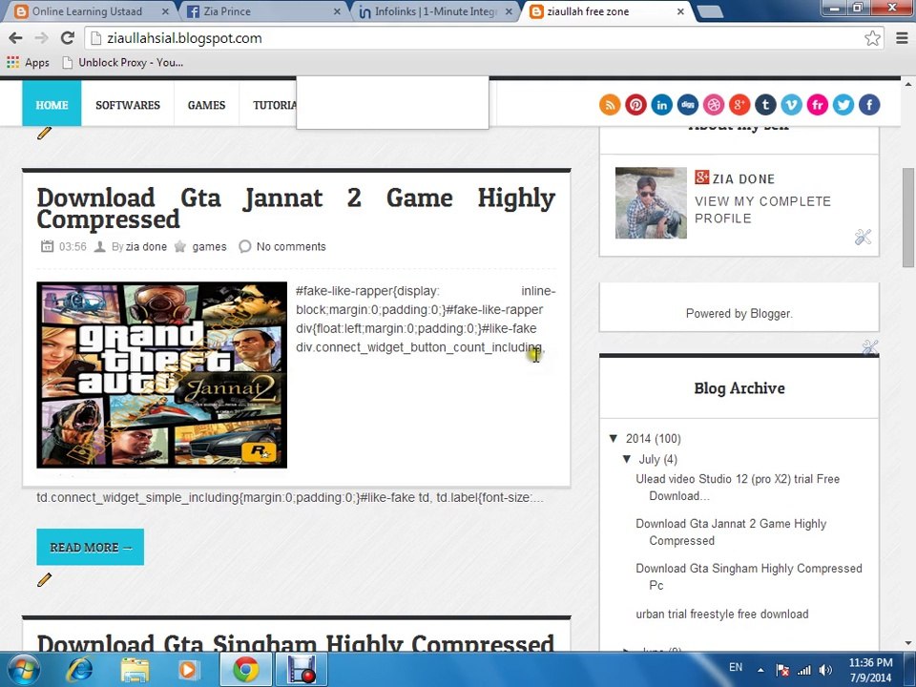Screen dimensions: 916x687
Task: Click the READ MORE button
Action: pos(90,547)
